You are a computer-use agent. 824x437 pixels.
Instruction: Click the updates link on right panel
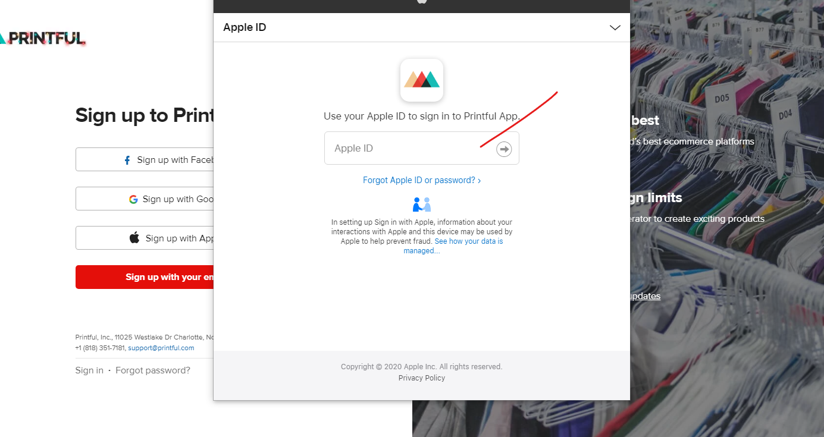pos(645,296)
